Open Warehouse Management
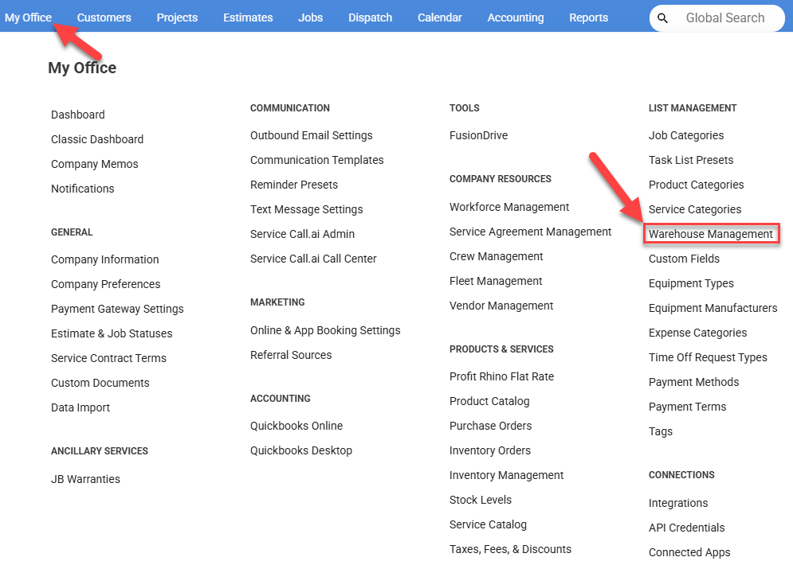Viewport: 793px width, 565px height. click(711, 234)
